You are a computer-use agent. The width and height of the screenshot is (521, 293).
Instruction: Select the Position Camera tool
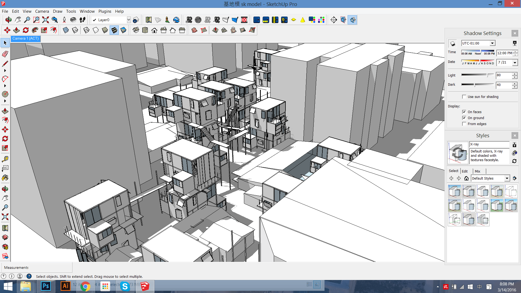tap(64, 20)
